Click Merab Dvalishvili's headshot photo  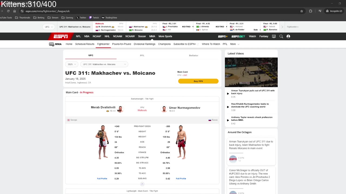click(x=120, y=109)
